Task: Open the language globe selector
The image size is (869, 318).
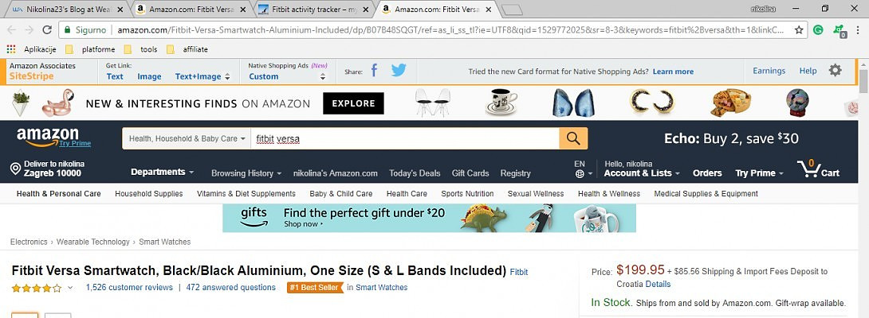Action: (580, 173)
